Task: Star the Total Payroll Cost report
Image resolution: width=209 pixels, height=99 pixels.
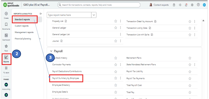Action: point(190,85)
